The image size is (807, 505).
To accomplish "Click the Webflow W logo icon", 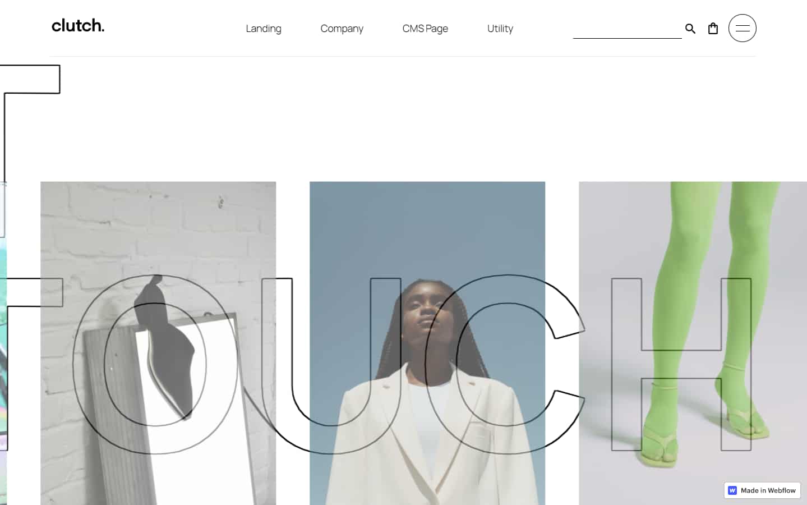I will point(732,490).
